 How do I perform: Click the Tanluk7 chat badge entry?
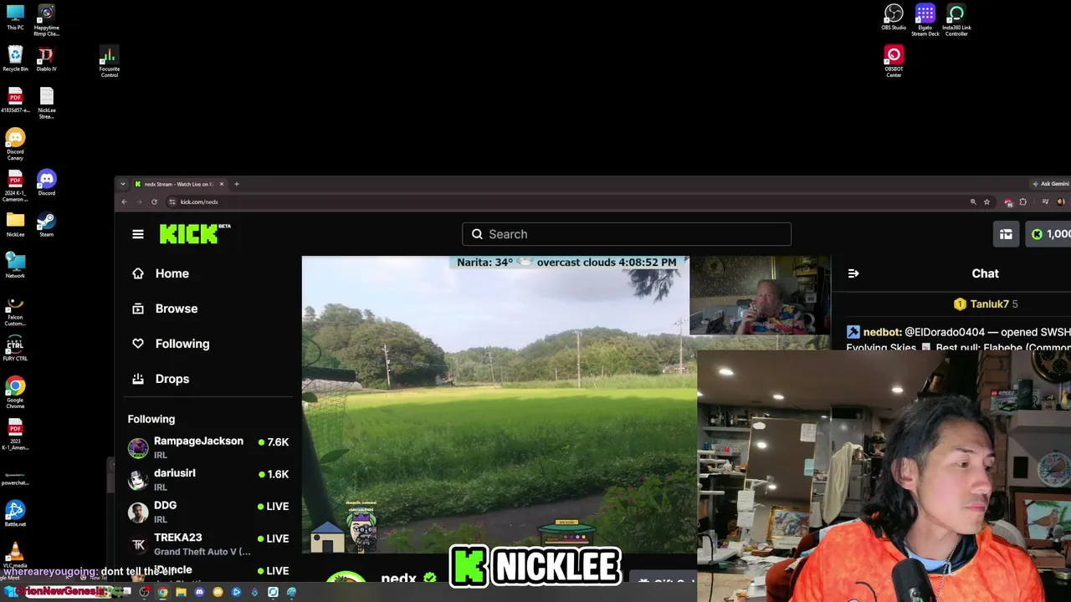pyautogui.click(x=986, y=304)
